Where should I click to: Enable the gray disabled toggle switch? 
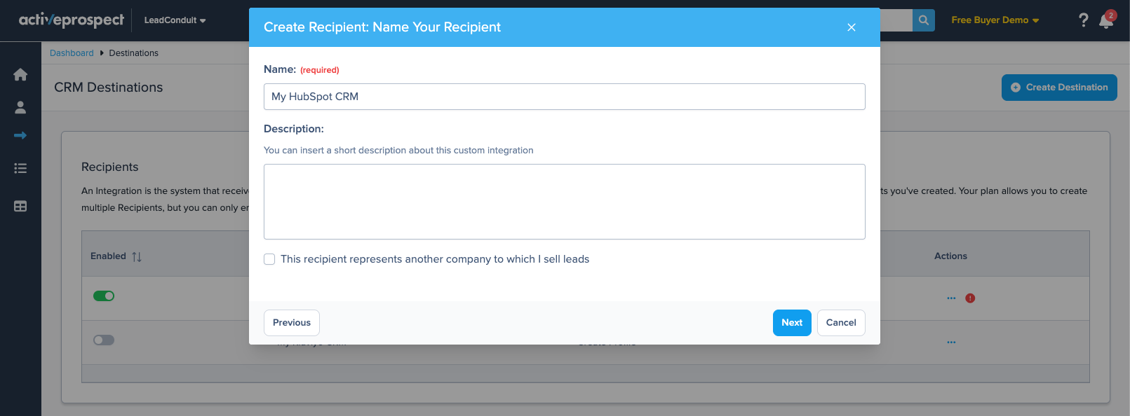104,340
